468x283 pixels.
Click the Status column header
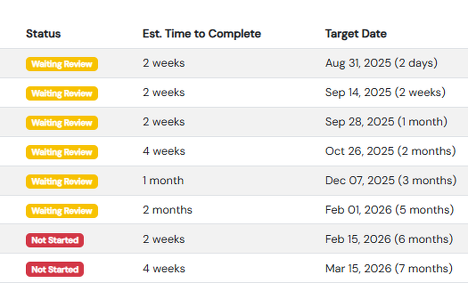tap(43, 34)
